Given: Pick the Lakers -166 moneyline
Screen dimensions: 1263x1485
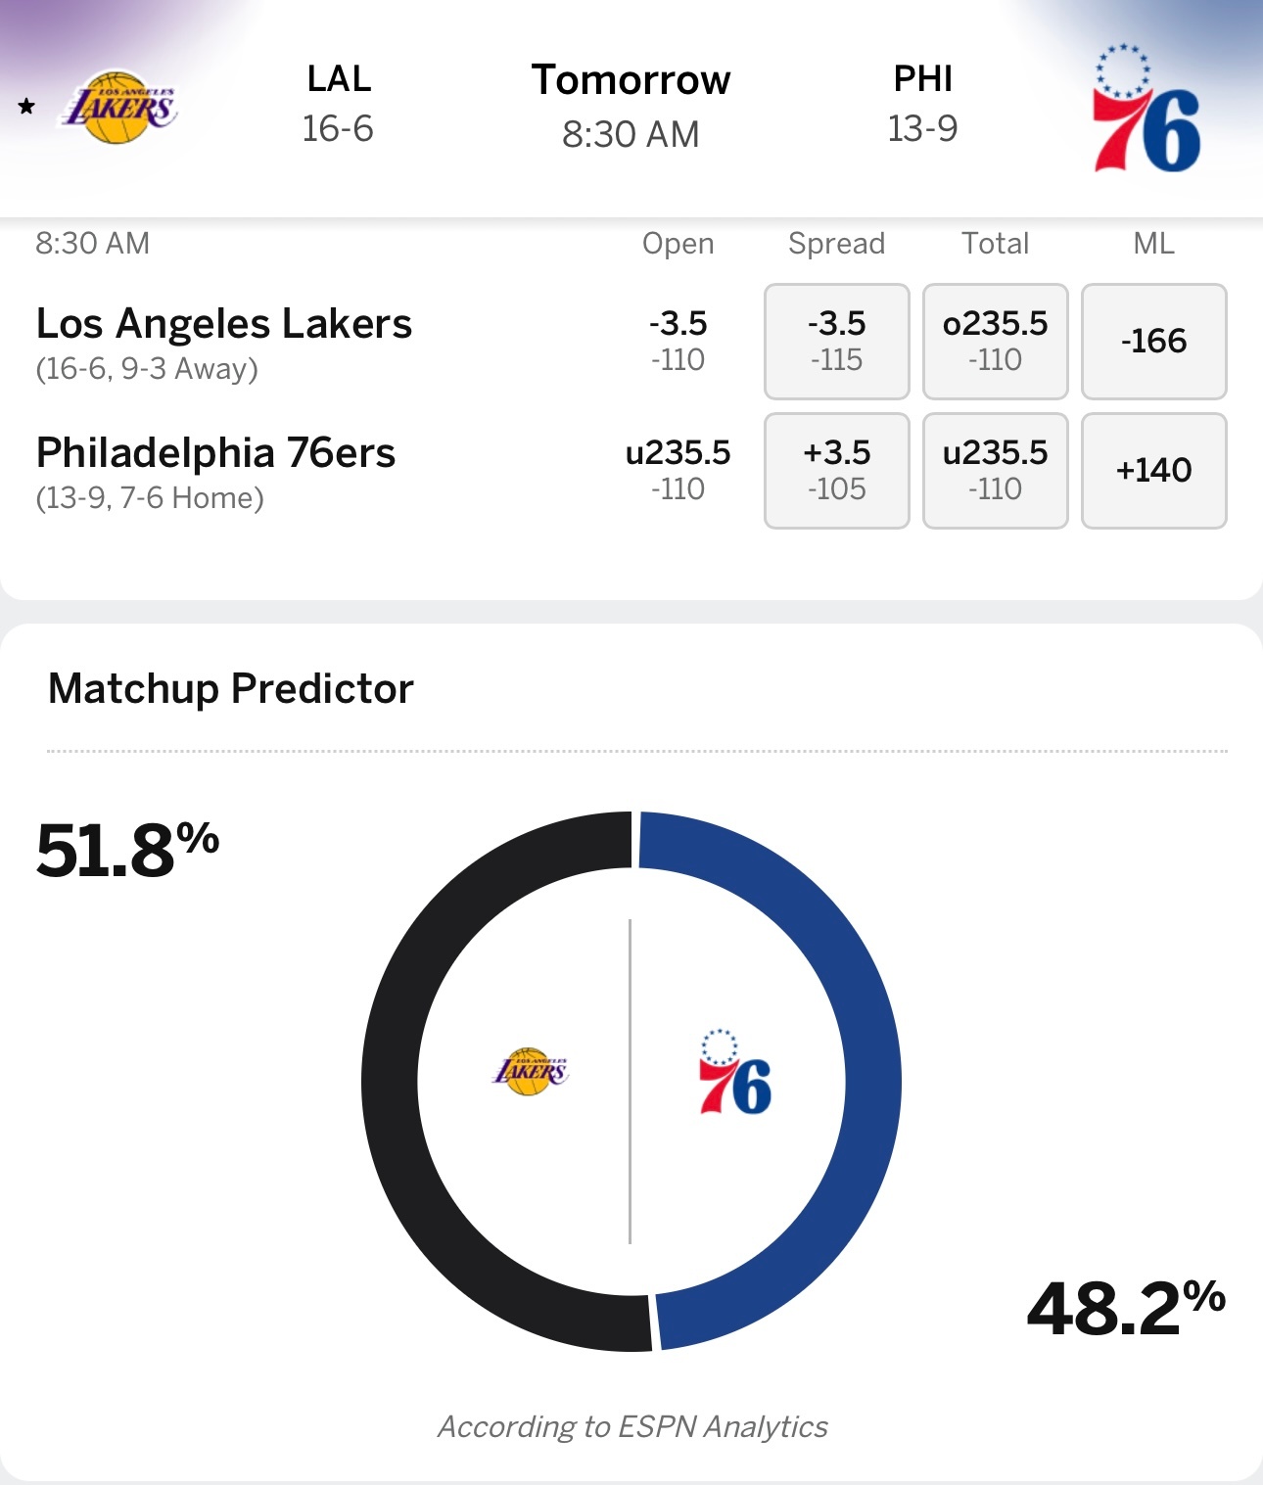Looking at the screenshot, I should click(1153, 341).
